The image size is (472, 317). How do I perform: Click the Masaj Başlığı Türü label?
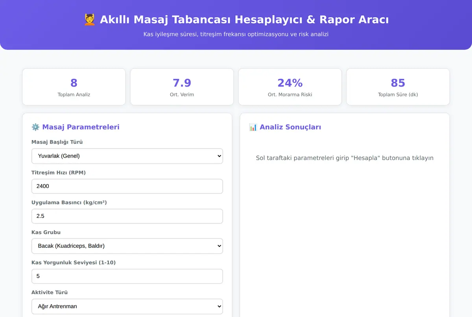pyautogui.click(x=57, y=142)
